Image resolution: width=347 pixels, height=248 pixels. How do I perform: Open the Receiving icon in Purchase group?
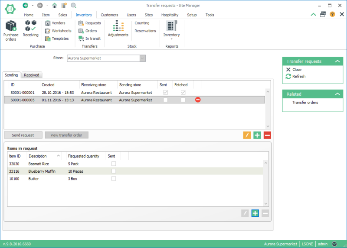[30, 29]
